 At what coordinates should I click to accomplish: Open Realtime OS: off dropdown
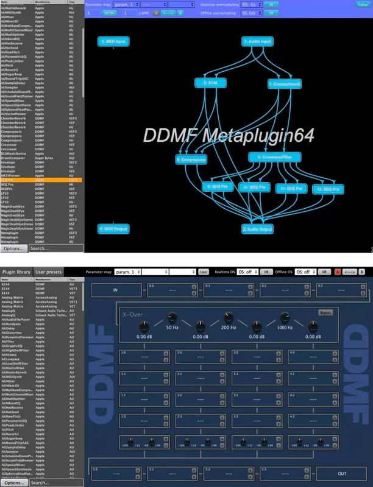(x=247, y=272)
